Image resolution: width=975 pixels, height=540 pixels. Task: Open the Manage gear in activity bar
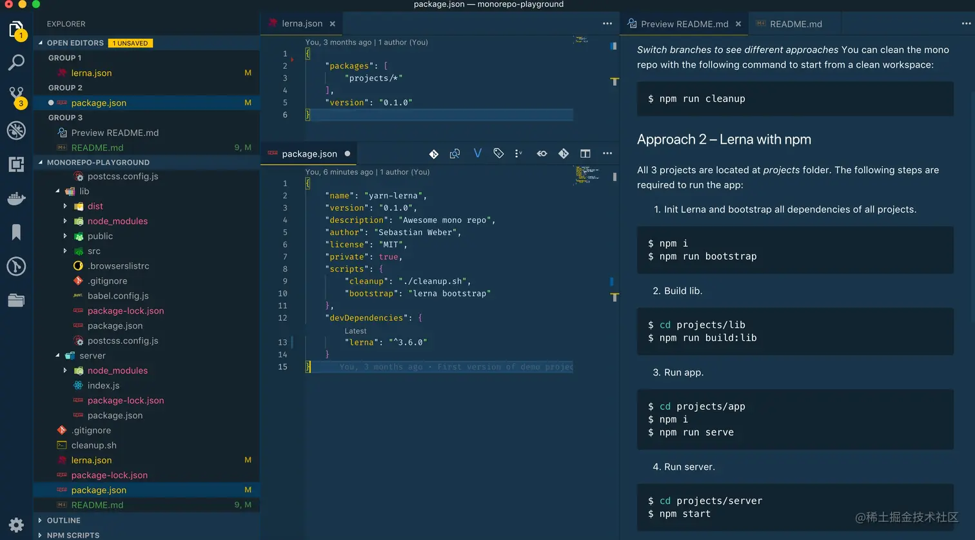click(16, 525)
